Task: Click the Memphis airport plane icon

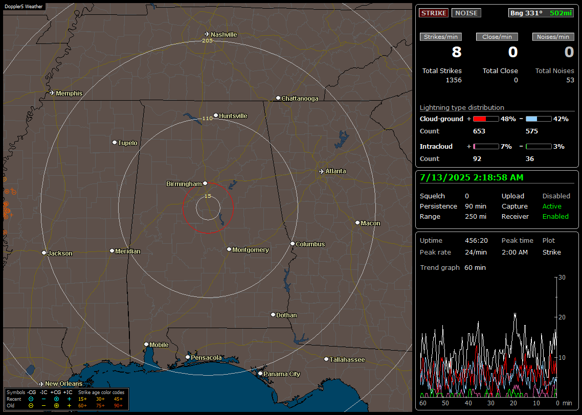Action: click(52, 93)
